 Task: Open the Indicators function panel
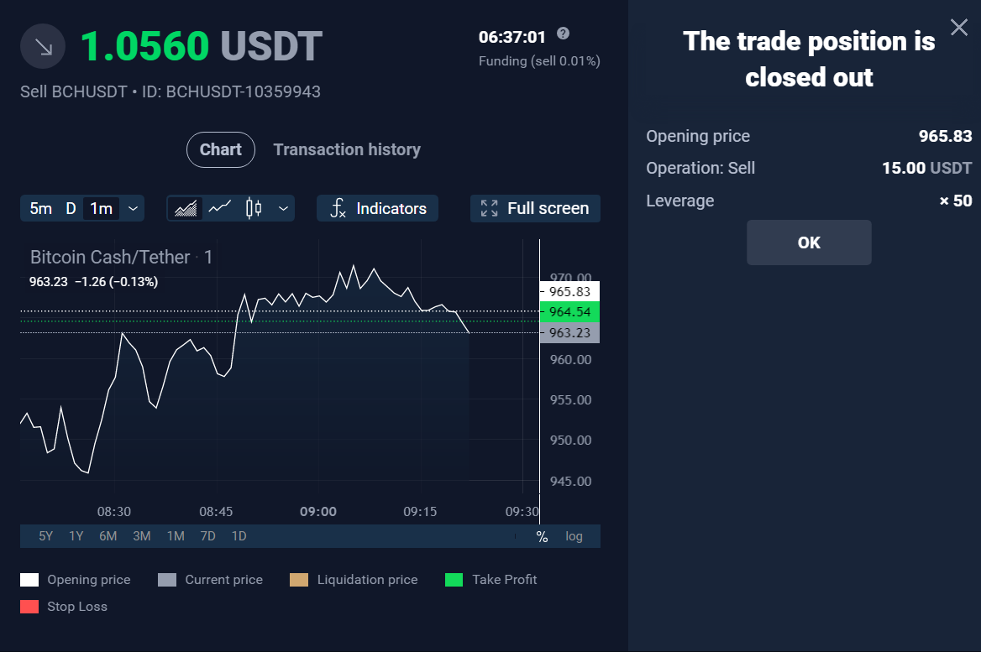(377, 208)
